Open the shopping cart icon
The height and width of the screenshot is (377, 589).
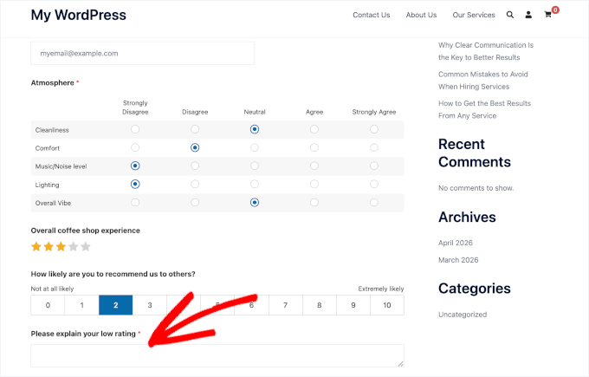(x=548, y=15)
